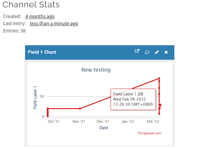The height and width of the screenshot is (149, 201).
Task: Click the 'Channel Stats' heading
Action: point(31,5)
